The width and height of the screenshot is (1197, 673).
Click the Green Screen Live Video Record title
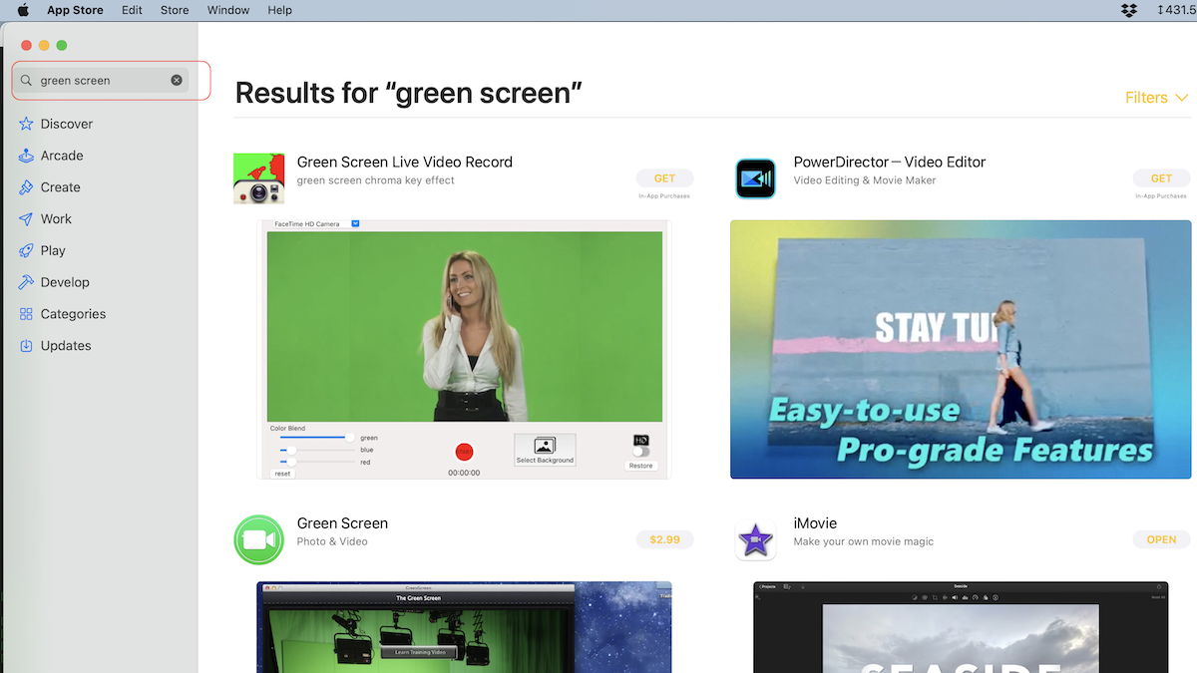click(x=405, y=162)
